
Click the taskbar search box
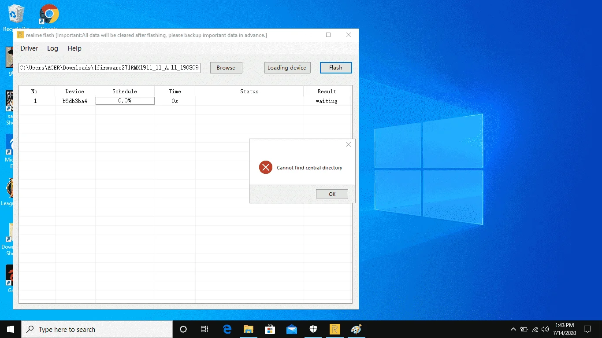click(x=97, y=329)
